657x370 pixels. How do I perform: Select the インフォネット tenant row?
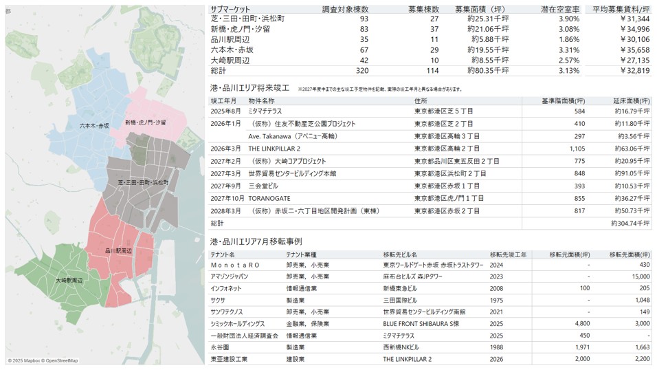(430, 289)
